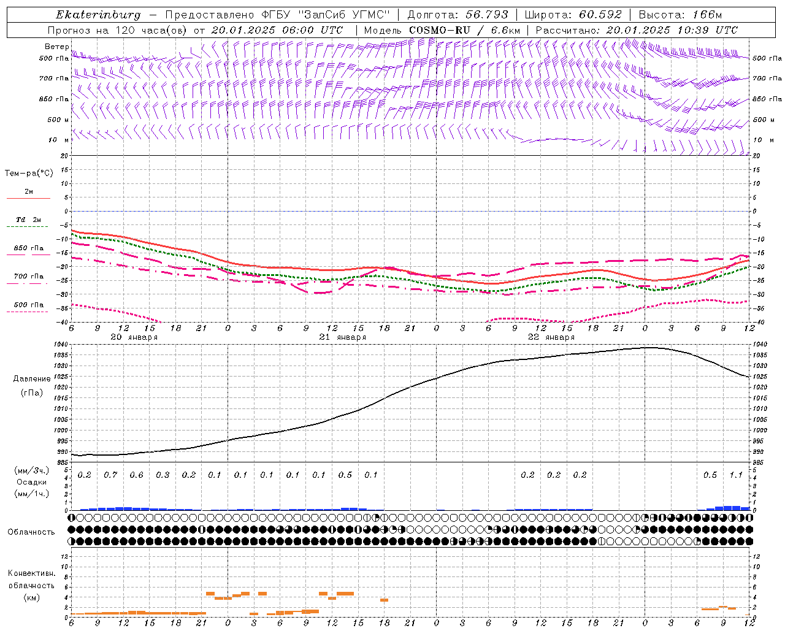Viewport: 785px width, 628px height.
Task: Click the "Ekaterinburg" title text
Action: (x=98, y=15)
